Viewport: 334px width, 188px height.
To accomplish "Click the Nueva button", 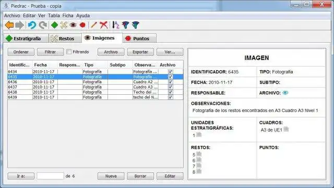I will pyautogui.click(x=111, y=176).
